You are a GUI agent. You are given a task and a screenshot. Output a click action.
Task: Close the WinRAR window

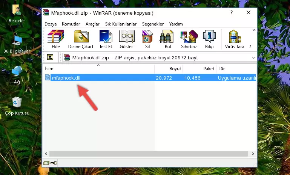[249, 12]
